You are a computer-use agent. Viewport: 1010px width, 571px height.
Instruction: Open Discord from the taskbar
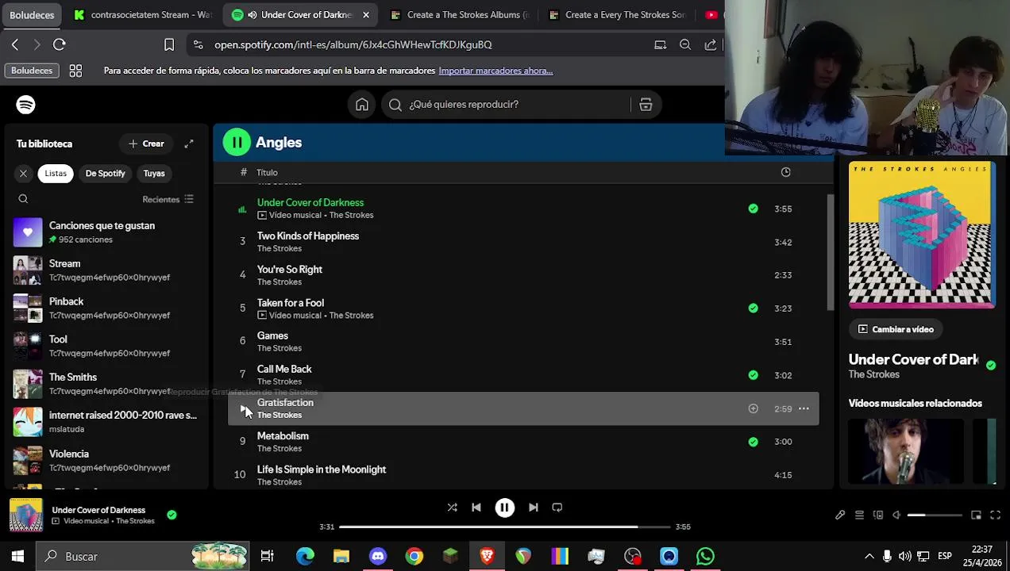click(x=378, y=557)
